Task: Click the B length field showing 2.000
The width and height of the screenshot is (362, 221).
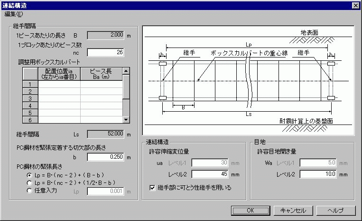Action: tap(105, 35)
